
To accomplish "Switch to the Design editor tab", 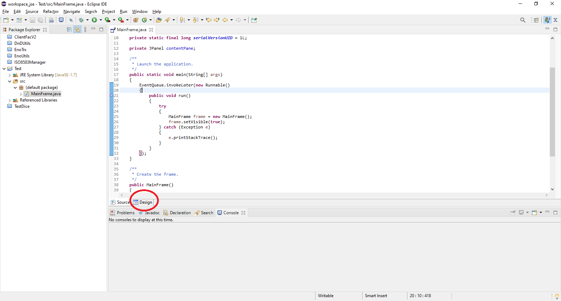I will pyautogui.click(x=142, y=202).
